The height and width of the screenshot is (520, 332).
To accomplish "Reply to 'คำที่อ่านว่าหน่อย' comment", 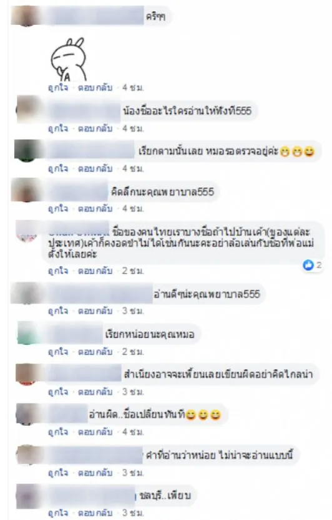I will point(95,473).
